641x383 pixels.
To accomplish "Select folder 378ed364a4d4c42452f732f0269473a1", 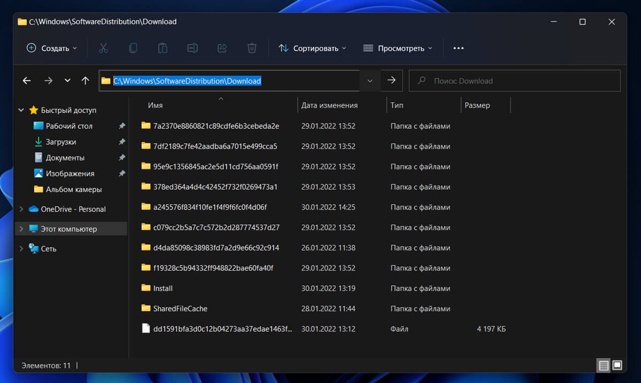I will [215, 186].
